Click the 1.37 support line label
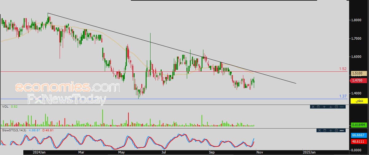Screen dimensions: 369x155 click(343, 96)
